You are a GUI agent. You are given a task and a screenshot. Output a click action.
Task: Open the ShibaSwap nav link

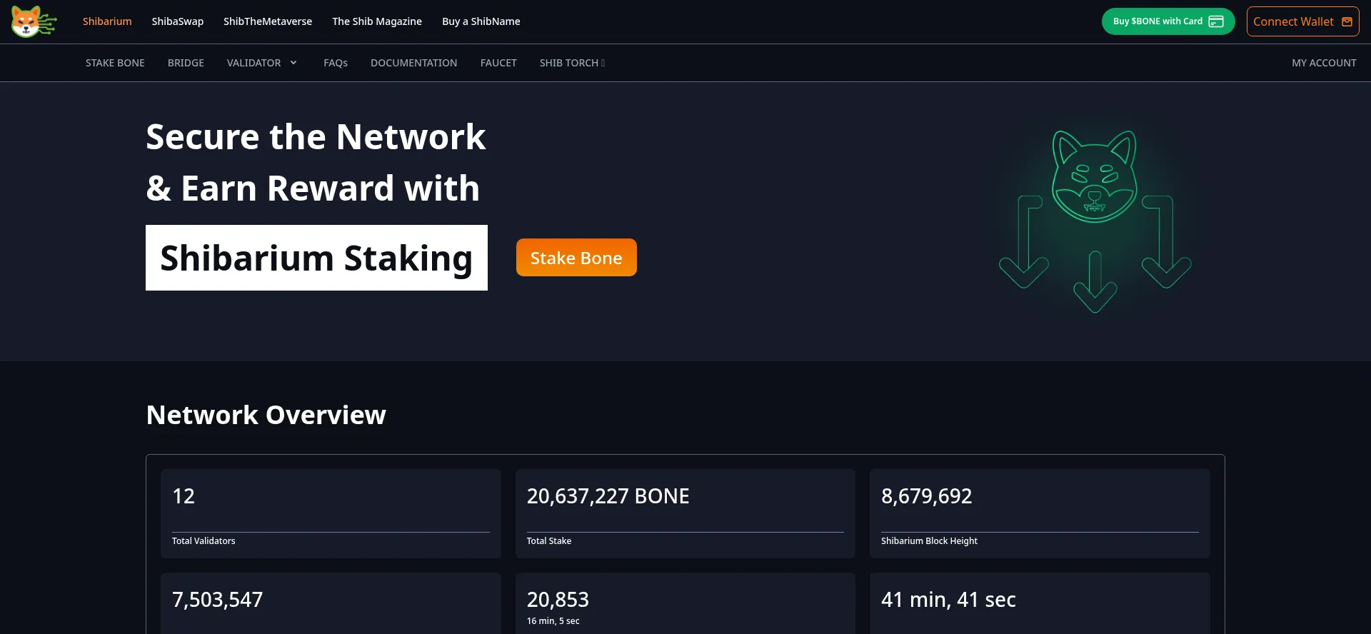pyautogui.click(x=177, y=21)
